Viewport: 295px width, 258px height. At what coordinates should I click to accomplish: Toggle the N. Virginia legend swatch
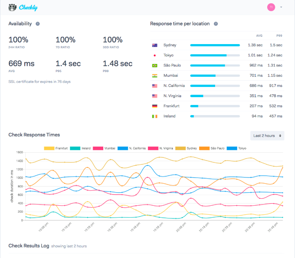[153, 148]
